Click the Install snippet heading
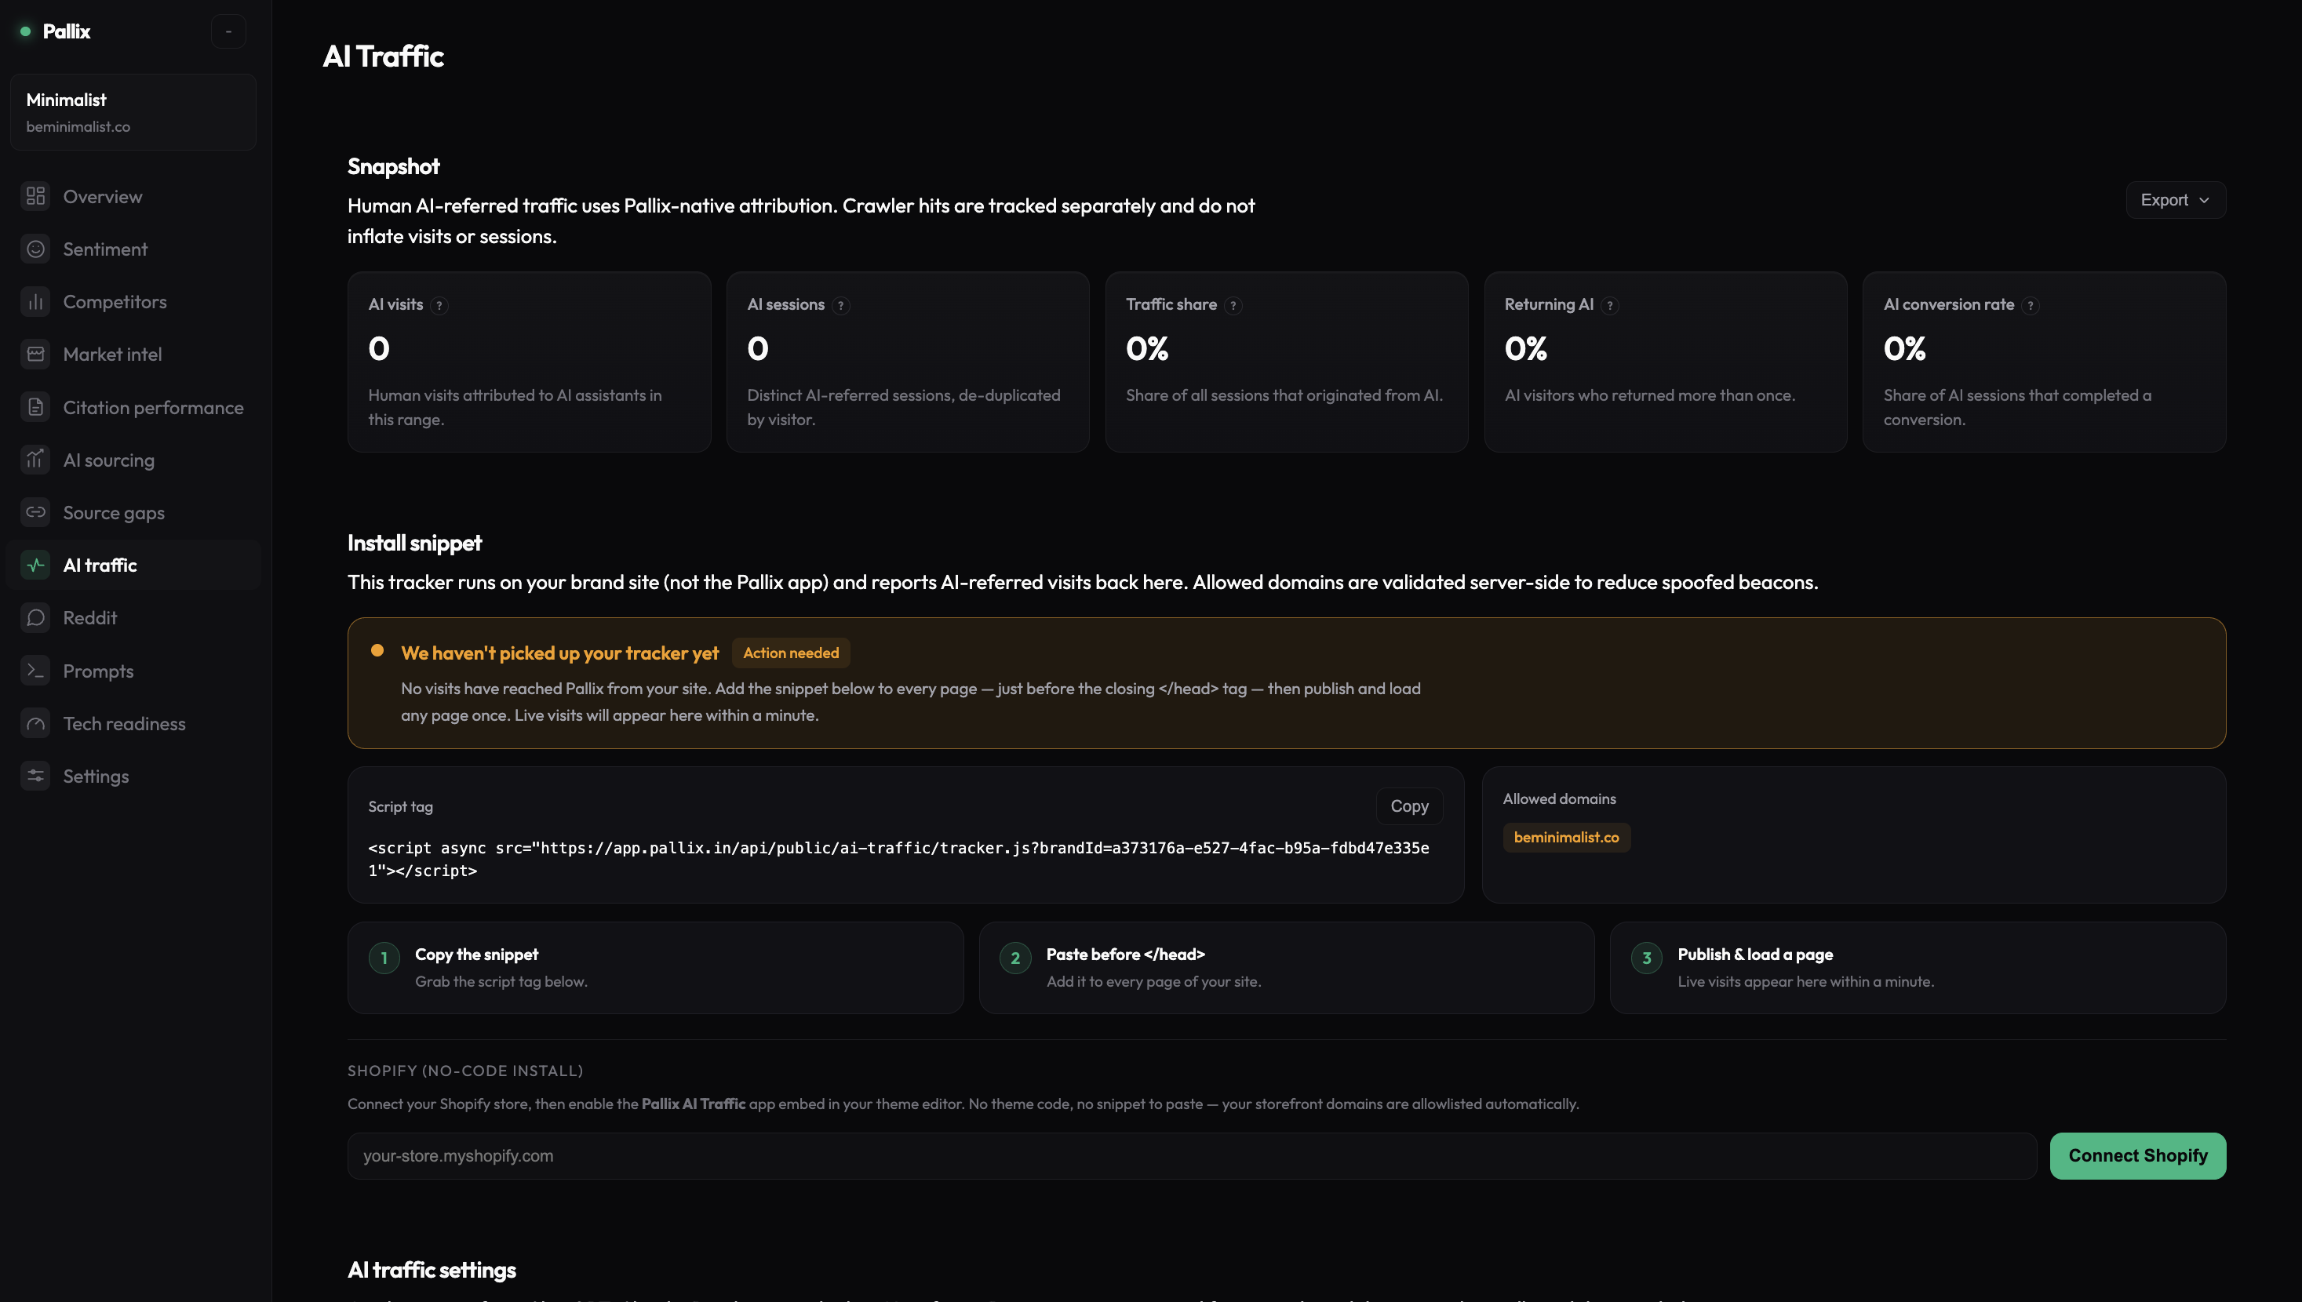The image size is (2302, 1302). click(414, 543)
